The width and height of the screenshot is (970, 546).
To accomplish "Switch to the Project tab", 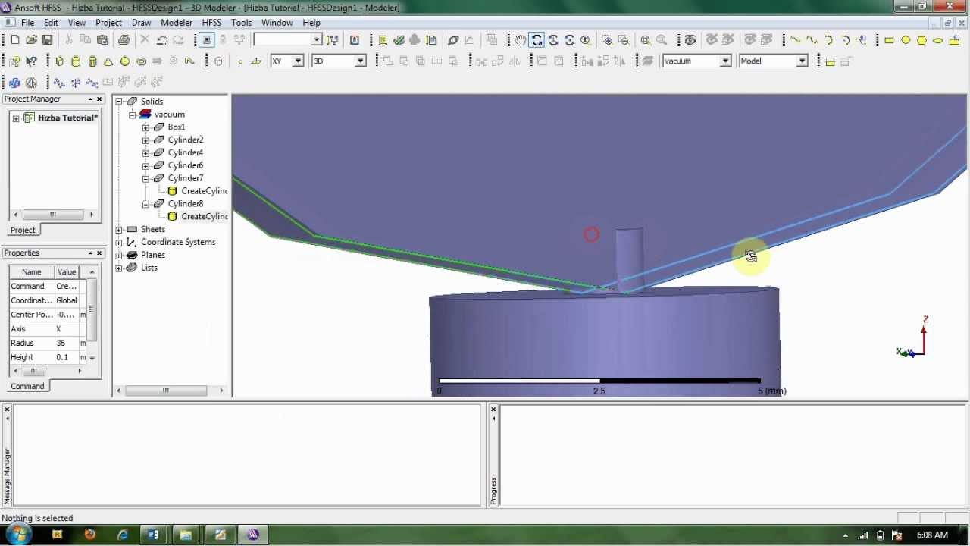I will click(x=23, y=230).
